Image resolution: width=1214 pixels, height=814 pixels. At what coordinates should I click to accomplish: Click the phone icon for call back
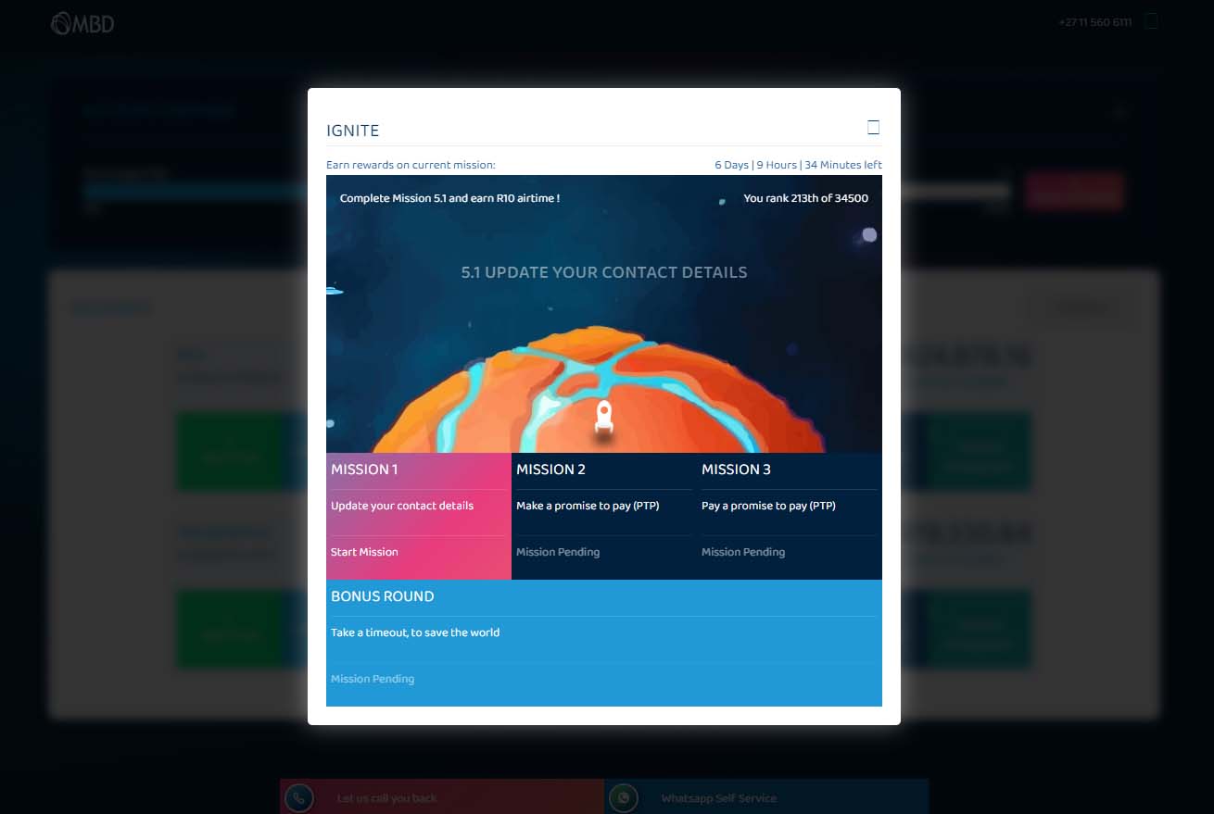299,798
